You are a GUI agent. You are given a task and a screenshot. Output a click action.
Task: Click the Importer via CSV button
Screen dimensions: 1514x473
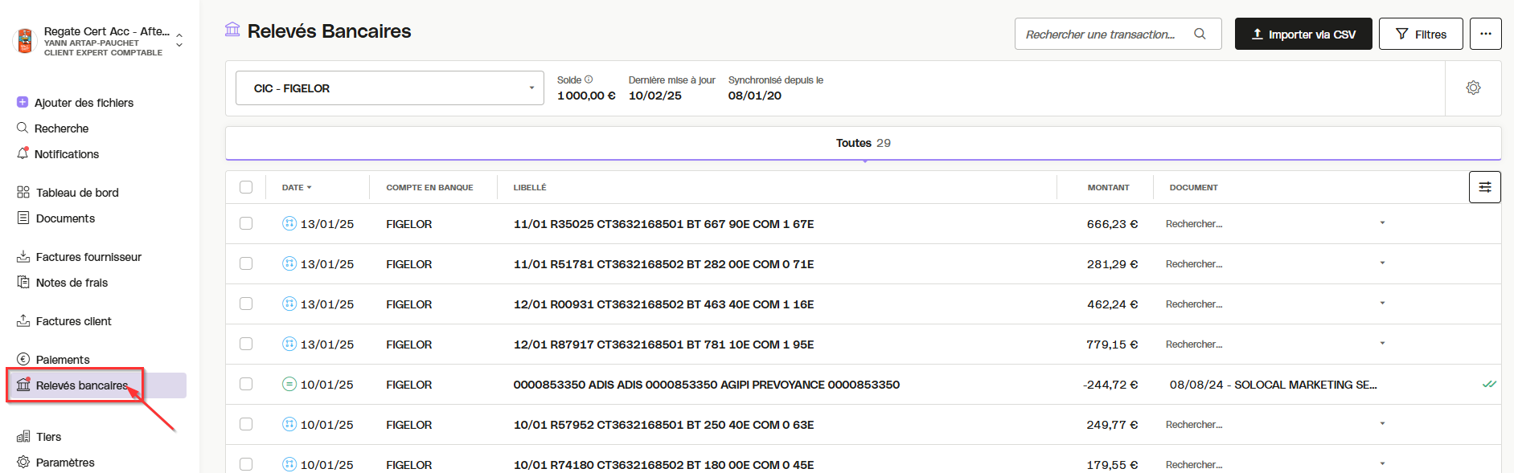click(1303, 34)
